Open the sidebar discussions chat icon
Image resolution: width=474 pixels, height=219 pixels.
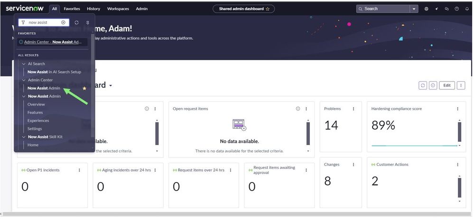[x=447, y=9]
